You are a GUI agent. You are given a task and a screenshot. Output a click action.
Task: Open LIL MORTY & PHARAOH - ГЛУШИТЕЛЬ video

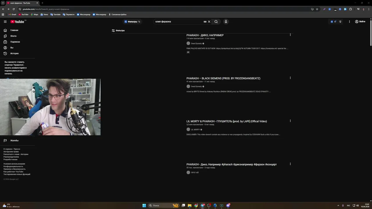[x=226, y=121]
